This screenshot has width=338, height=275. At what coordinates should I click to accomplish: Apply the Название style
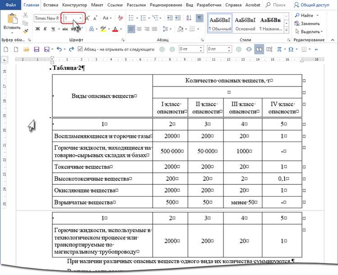coord(270,23)
